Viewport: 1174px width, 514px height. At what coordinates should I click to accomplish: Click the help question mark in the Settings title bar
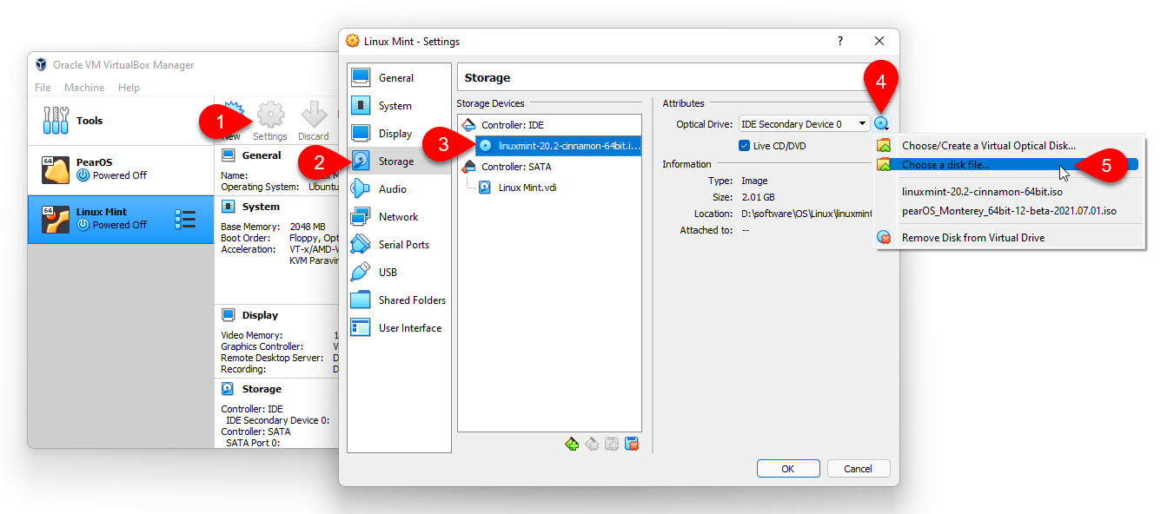pos(839,41)
